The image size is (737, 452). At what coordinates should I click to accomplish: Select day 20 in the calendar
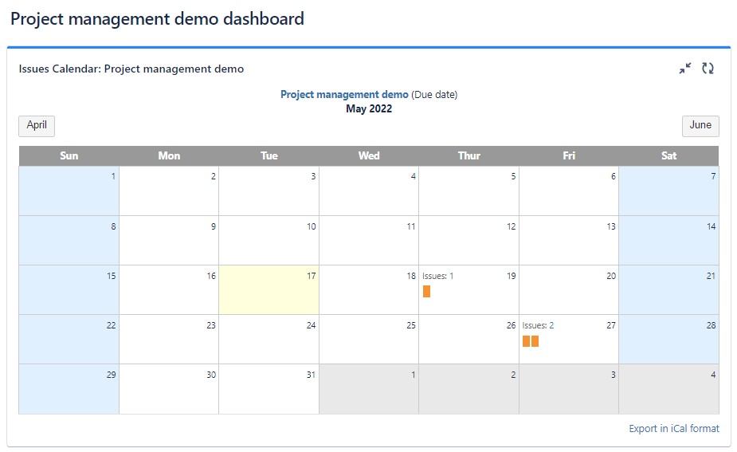(569, 289)
